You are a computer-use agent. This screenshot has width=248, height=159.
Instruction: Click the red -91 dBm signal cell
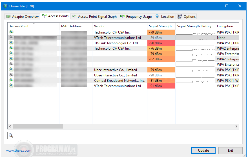click(161, 86)
